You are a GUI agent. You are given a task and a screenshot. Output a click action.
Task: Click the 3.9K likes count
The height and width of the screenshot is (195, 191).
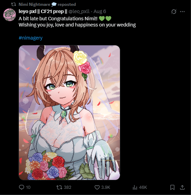106,187
